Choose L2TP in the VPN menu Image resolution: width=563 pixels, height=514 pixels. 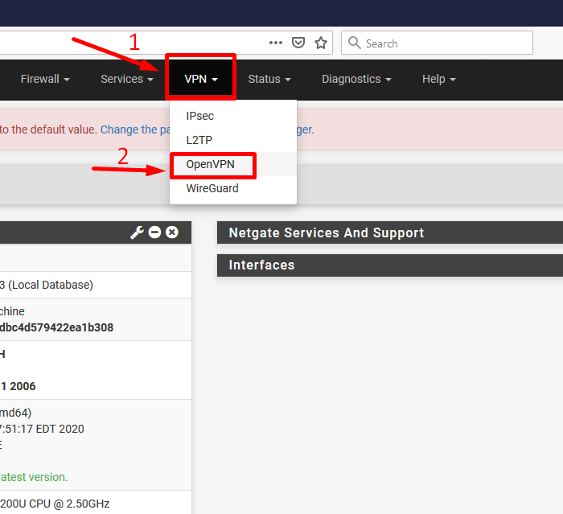233,140
